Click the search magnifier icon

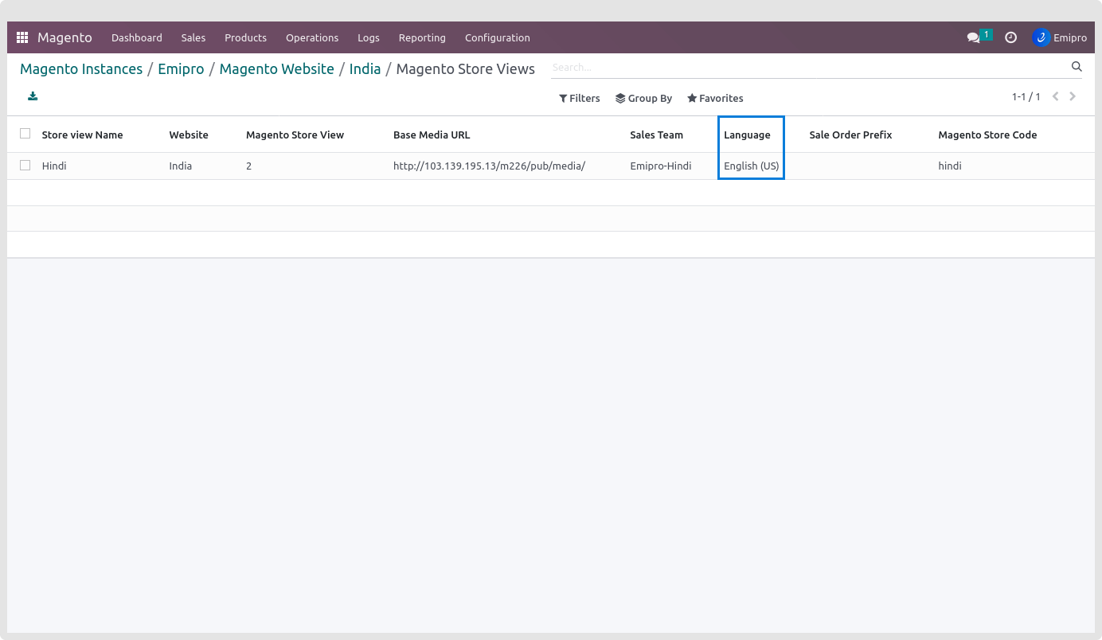click(x=1077, y=67)
